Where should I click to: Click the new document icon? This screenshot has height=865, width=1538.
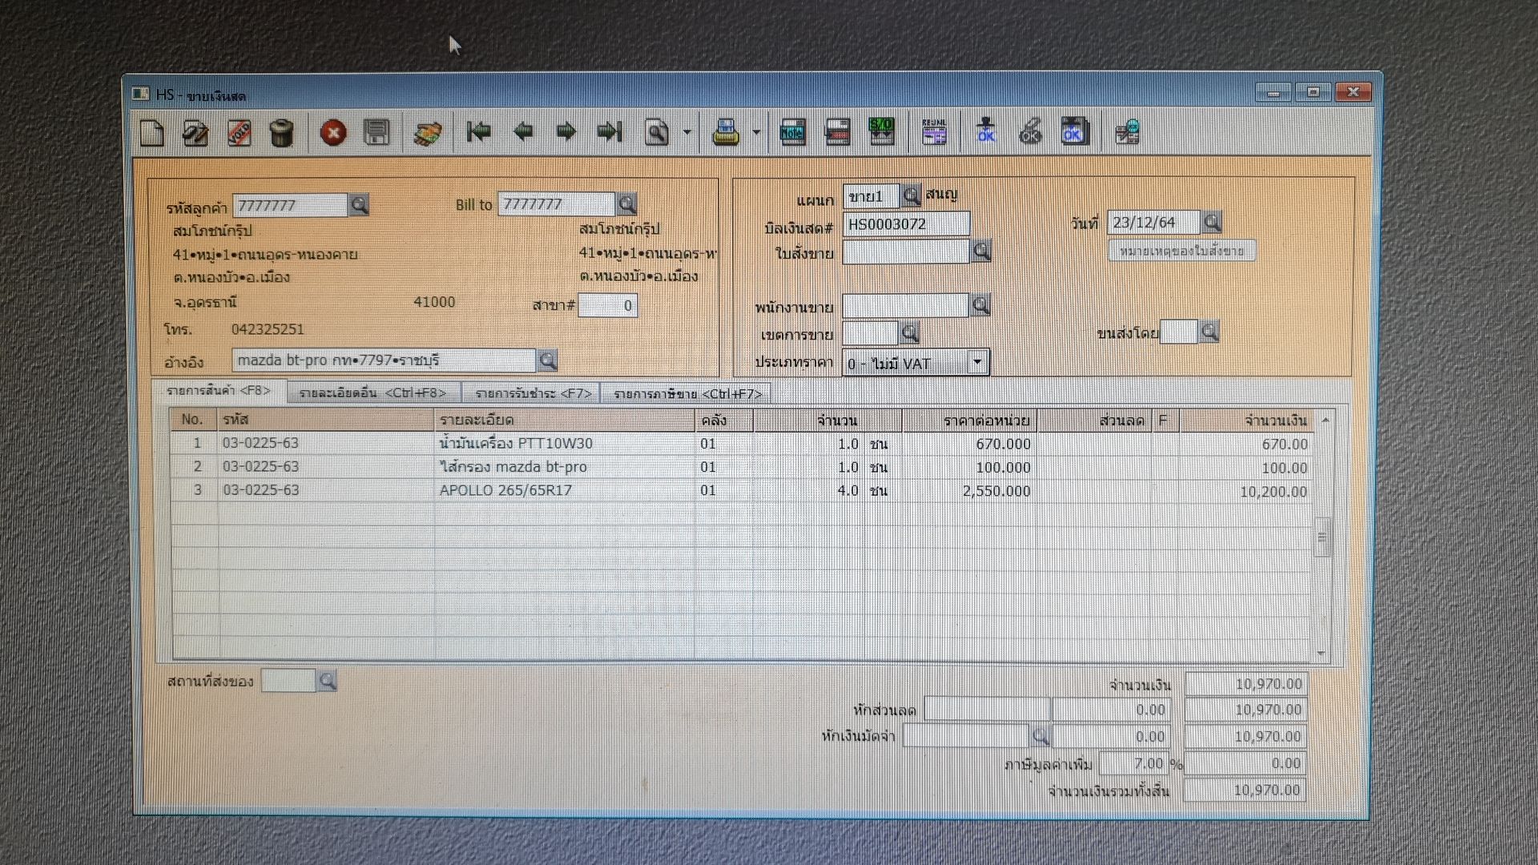(152, 133)
